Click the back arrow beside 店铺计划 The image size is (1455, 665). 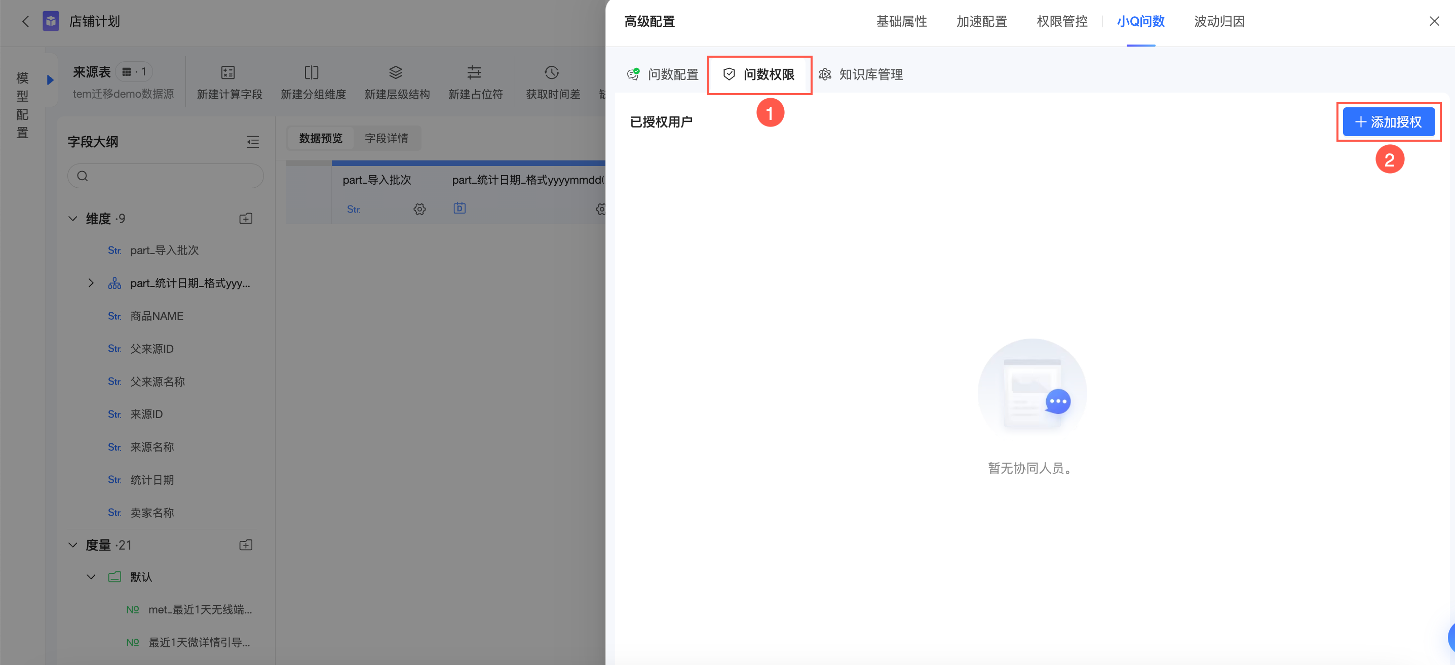(x=25, y=21)
